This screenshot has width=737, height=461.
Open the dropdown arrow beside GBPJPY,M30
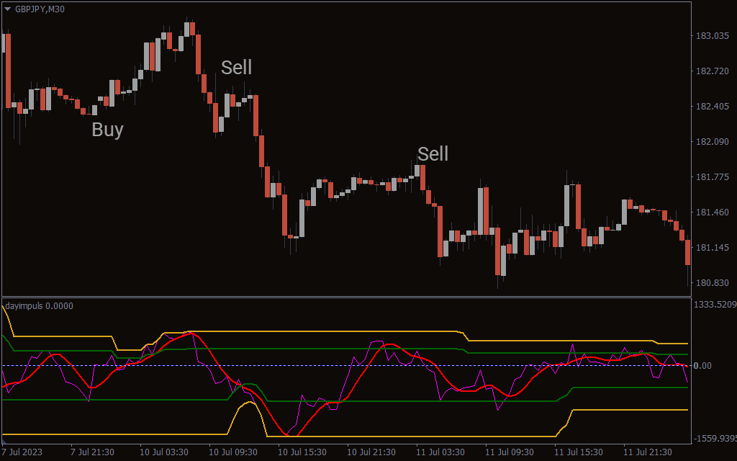click(8, 9)
